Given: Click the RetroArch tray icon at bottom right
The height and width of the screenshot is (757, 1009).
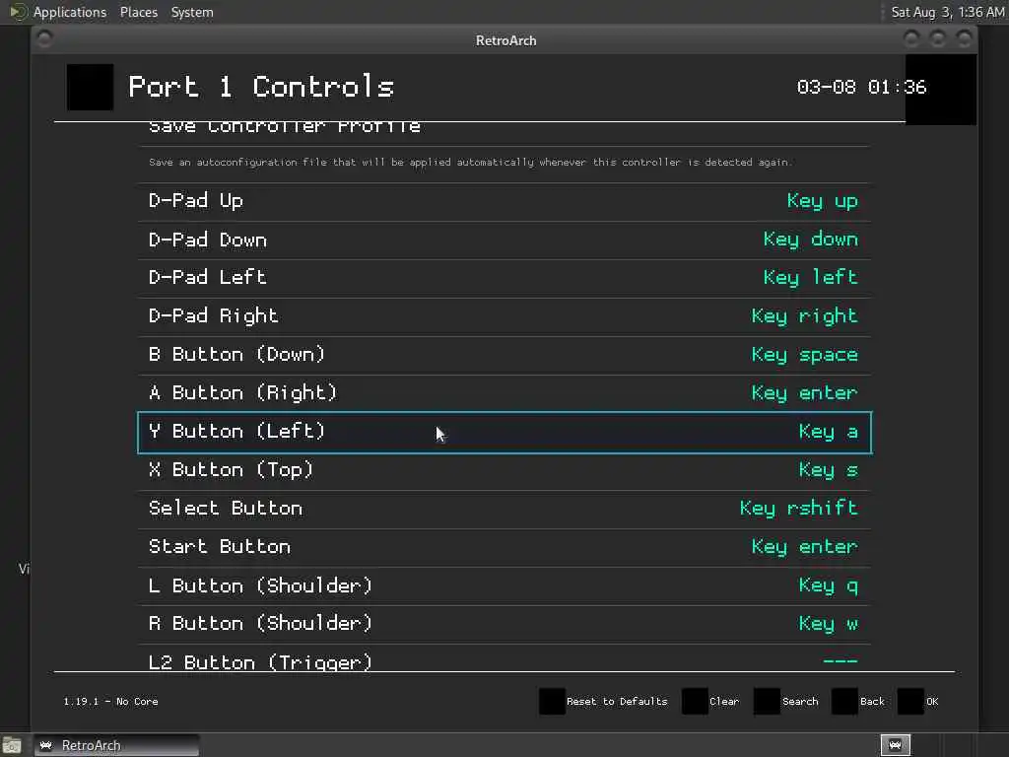Looking at the screenshot, I should (x=895, y=745).
